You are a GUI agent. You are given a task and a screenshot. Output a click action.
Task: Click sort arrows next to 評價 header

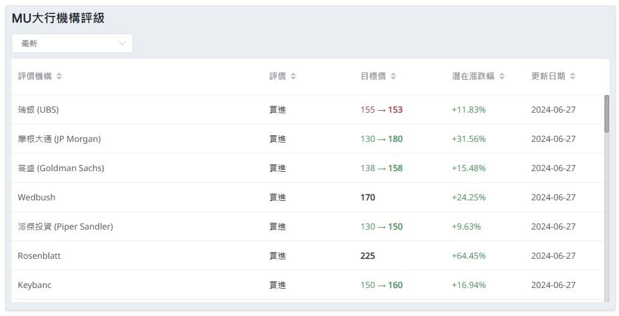pyautogui.click(x=293, y=77)
